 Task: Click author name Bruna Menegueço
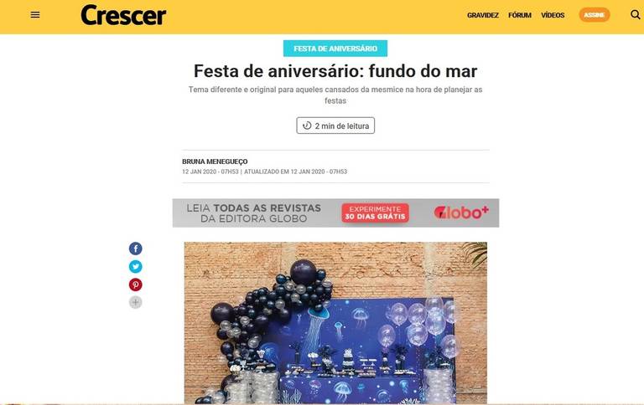pyautogui.click(x=215, y=161)
